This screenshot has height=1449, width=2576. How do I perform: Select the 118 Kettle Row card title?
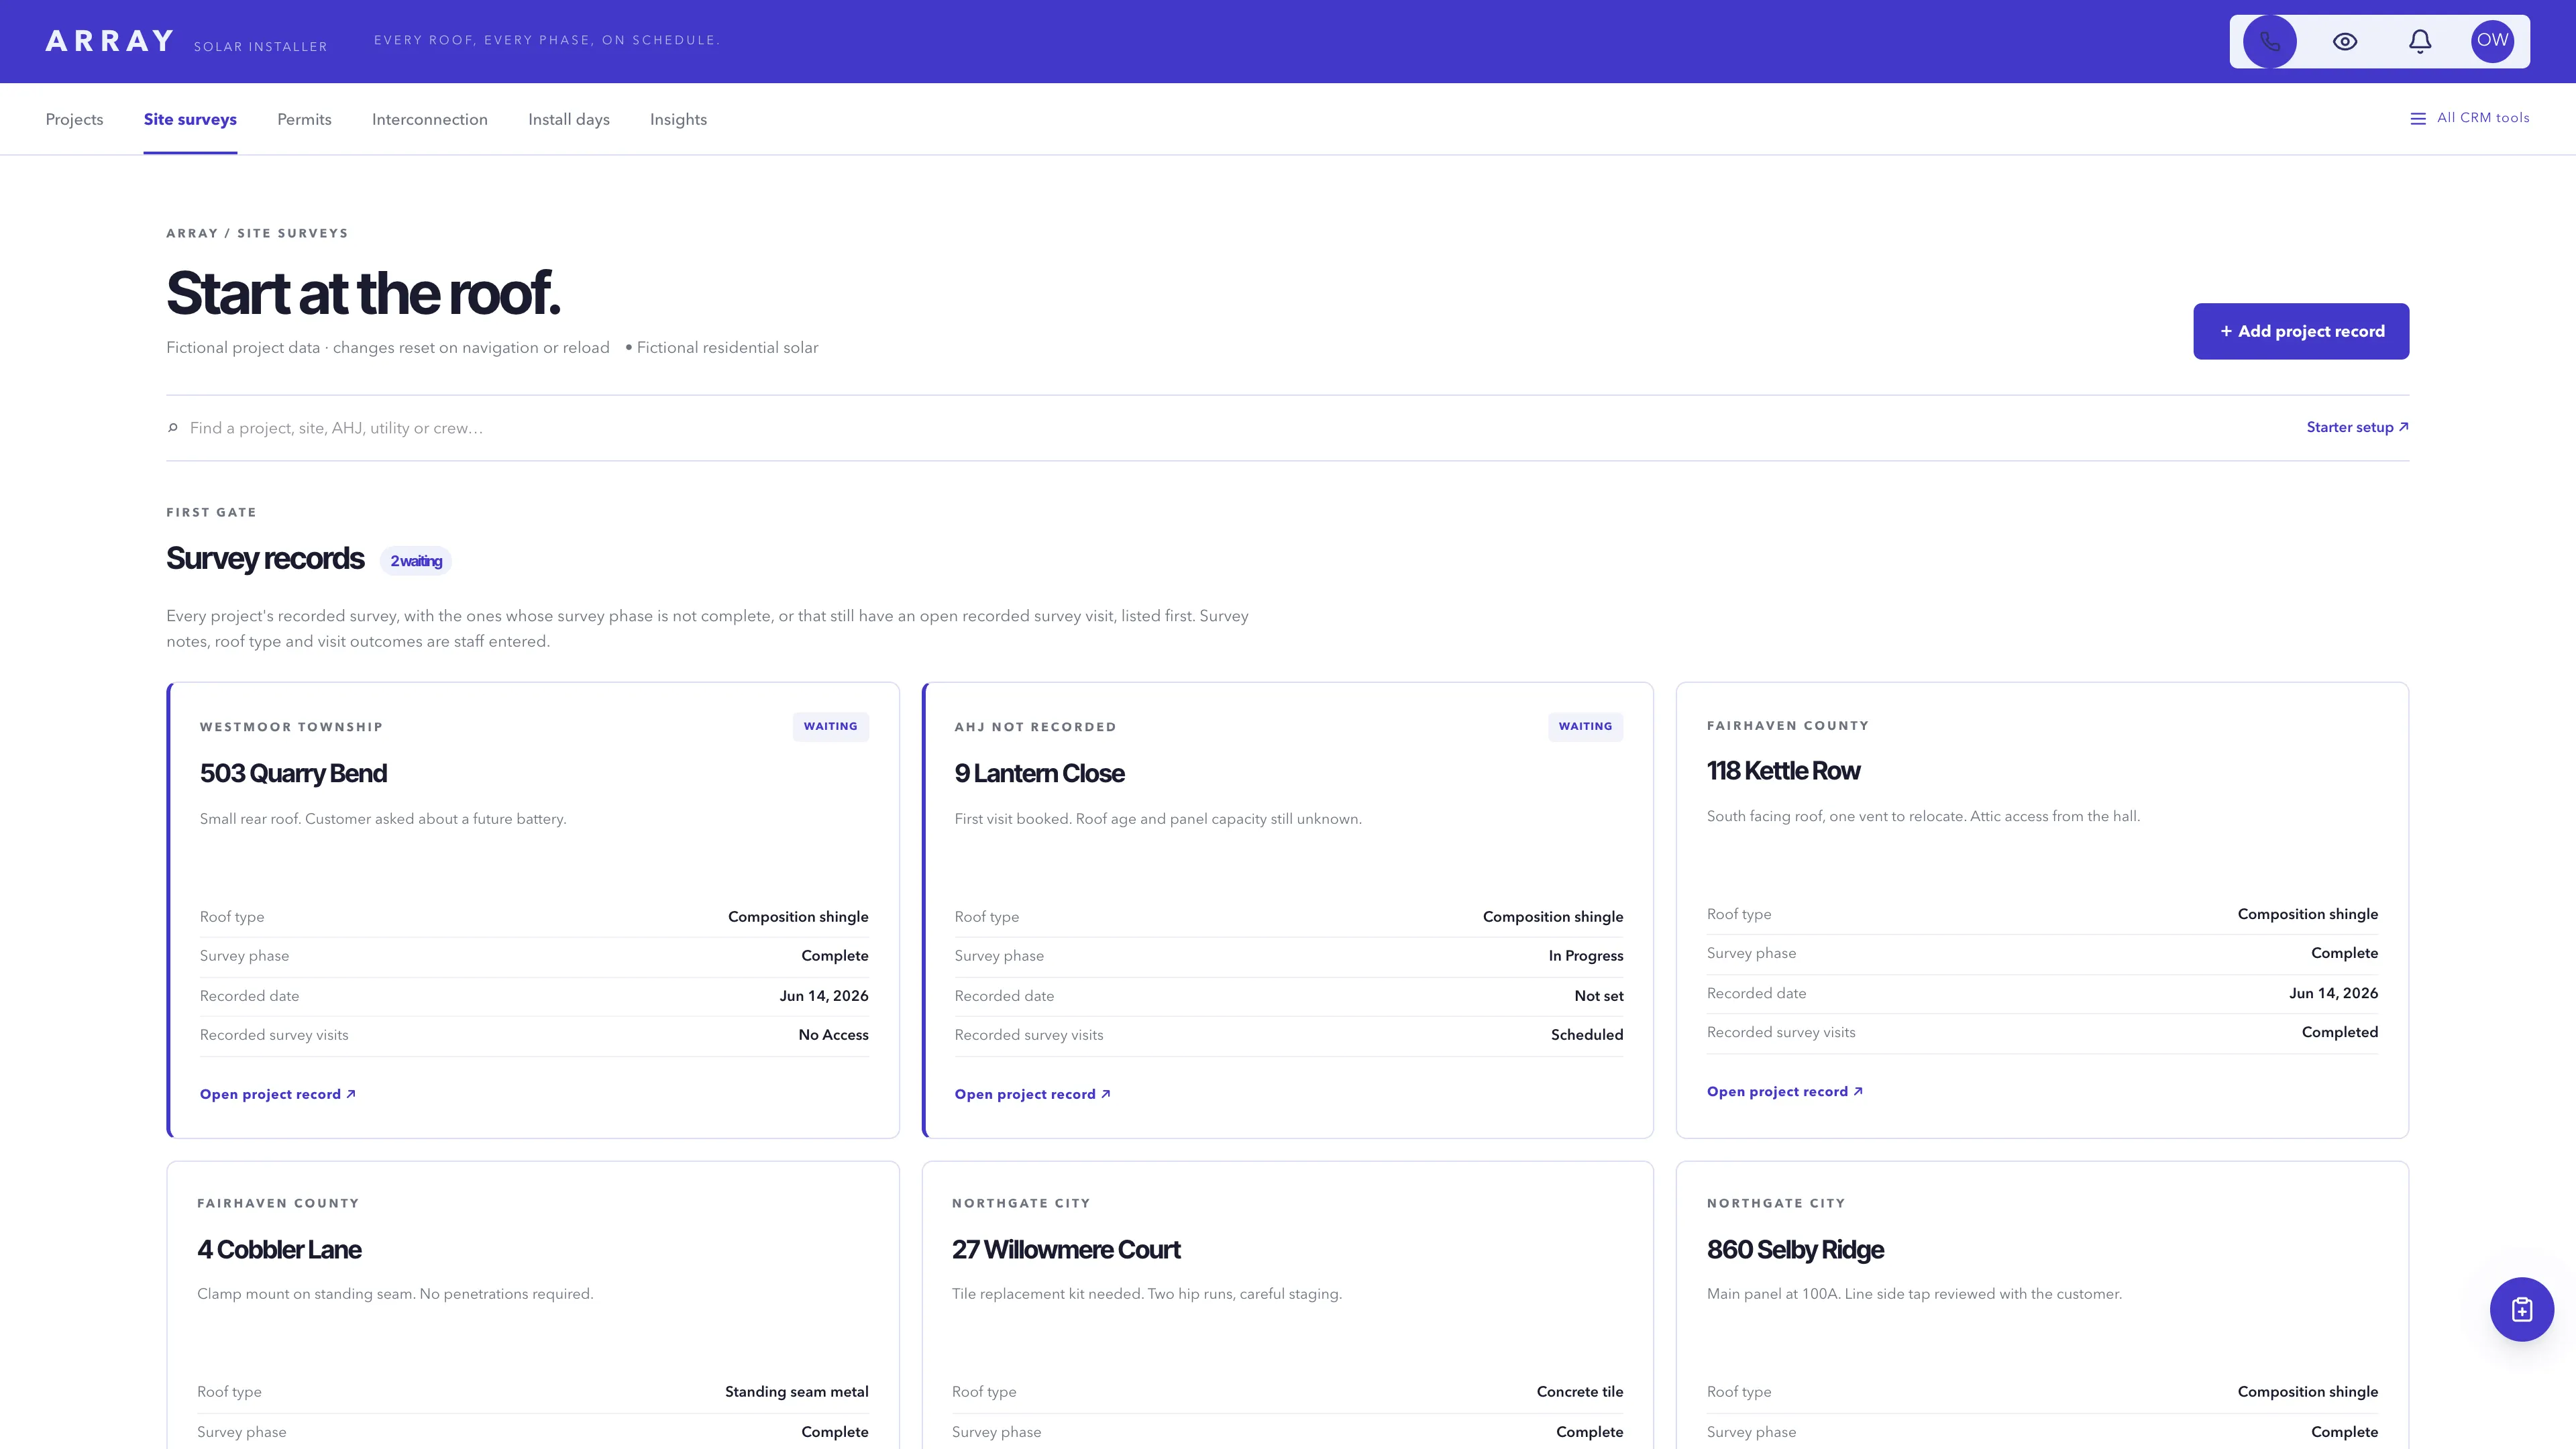pos(1783,771)
